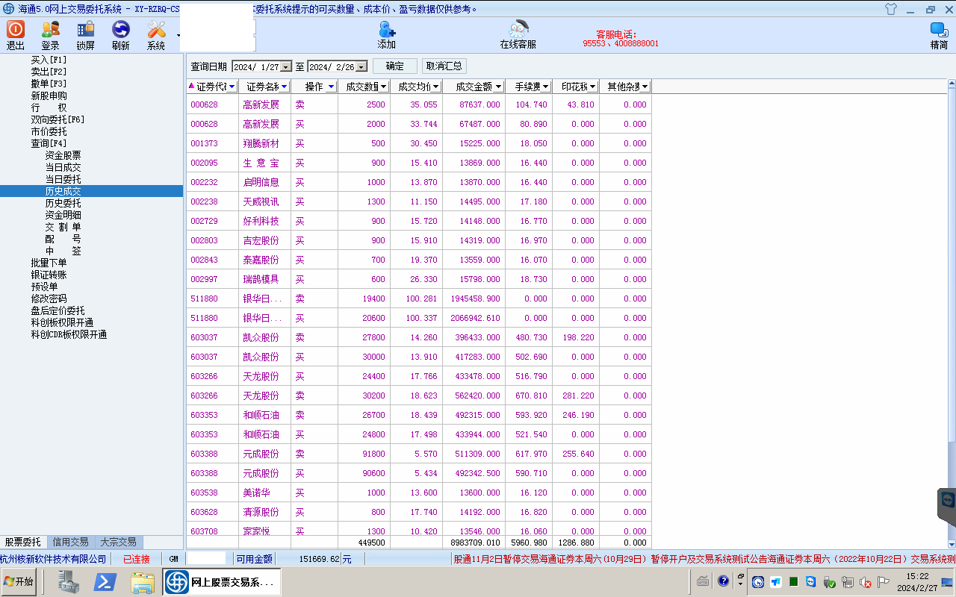Screen dimensions: 956x597
Task: Open 成交金额 column filter dropdown
Action: pyautogui.click(x=498, y=87)
